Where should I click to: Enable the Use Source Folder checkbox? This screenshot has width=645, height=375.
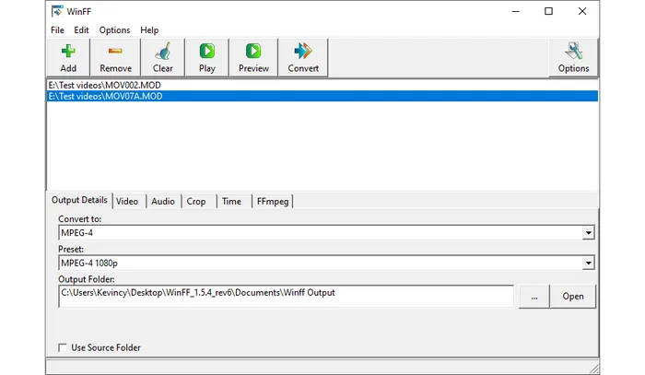coord(63,347)
